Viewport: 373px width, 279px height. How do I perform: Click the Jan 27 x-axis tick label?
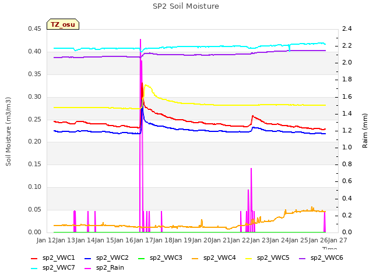click(337, 240)
